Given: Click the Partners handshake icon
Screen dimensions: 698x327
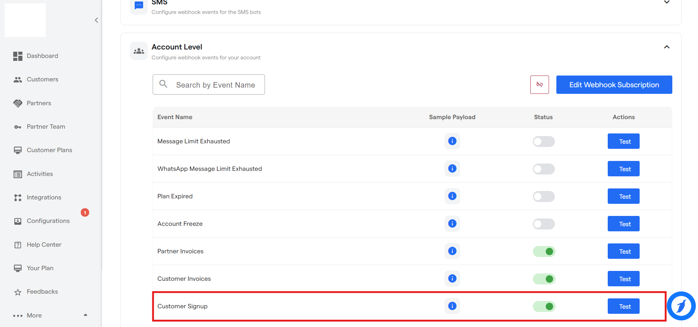Looking at the screenshot, I should (18, 103).
